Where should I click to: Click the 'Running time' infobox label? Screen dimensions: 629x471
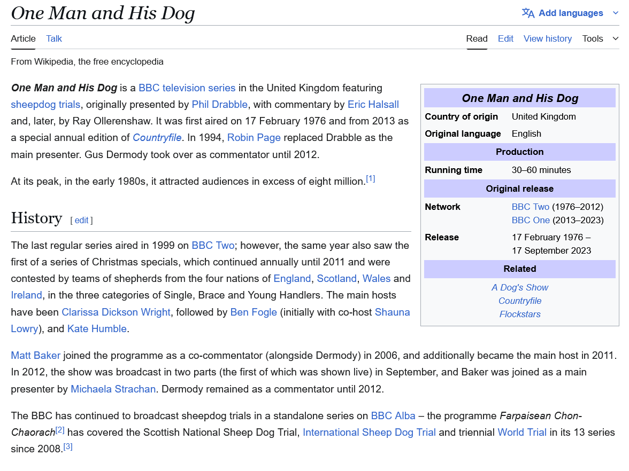click(454, 170)
